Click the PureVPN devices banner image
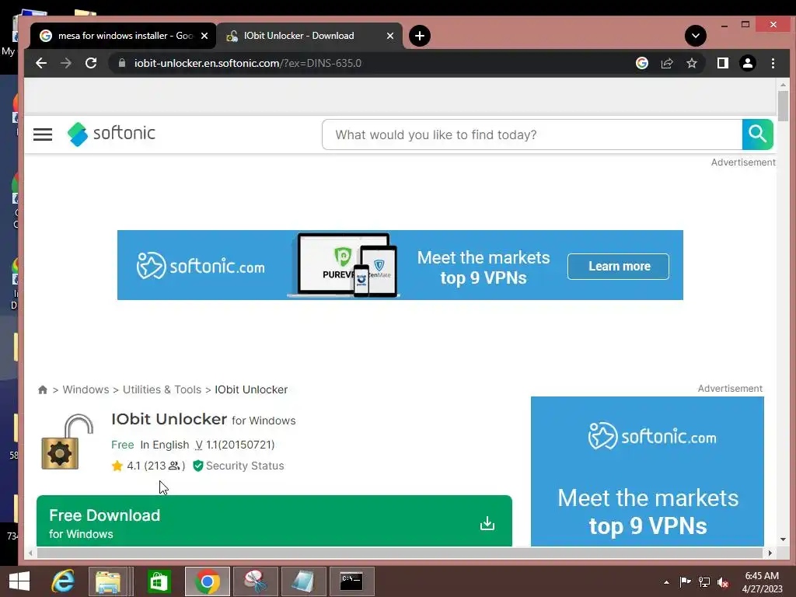Image resolution: width=796 pixels, height=597 pixels. tap(343, 265)
